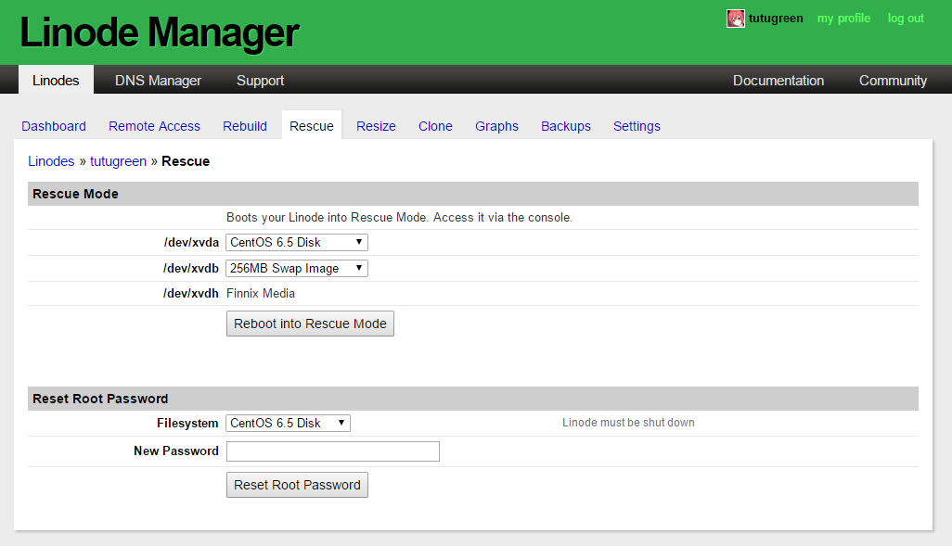Go to the Dashboard subtab
The height and width of the screenshot is (546, 952).
(54, 126)
